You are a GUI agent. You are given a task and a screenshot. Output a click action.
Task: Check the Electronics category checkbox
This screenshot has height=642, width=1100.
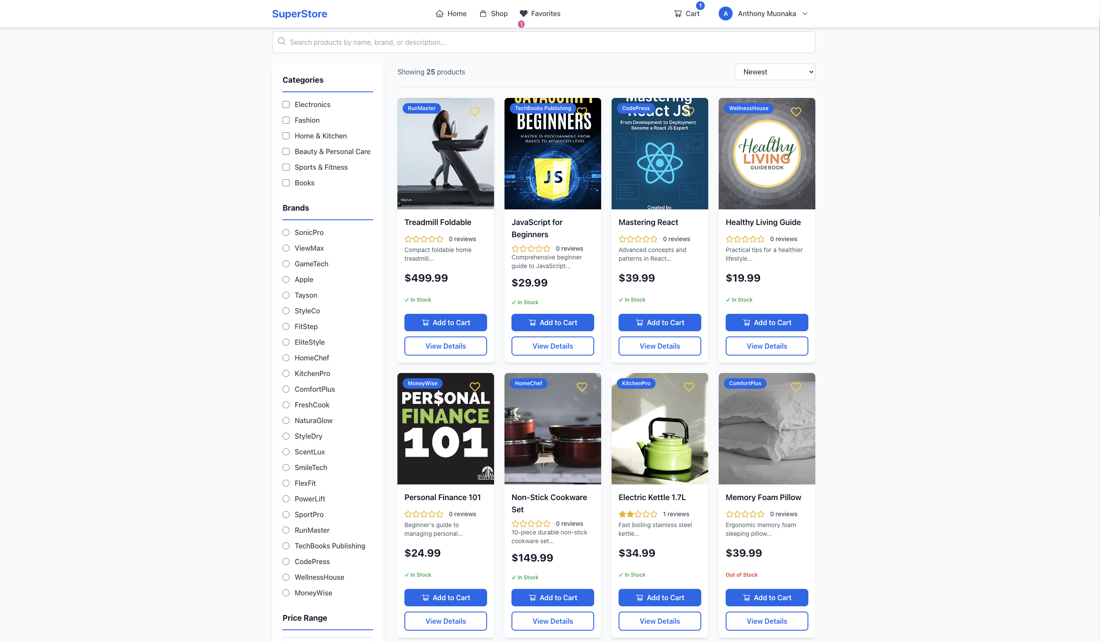(x=286, y=104)
